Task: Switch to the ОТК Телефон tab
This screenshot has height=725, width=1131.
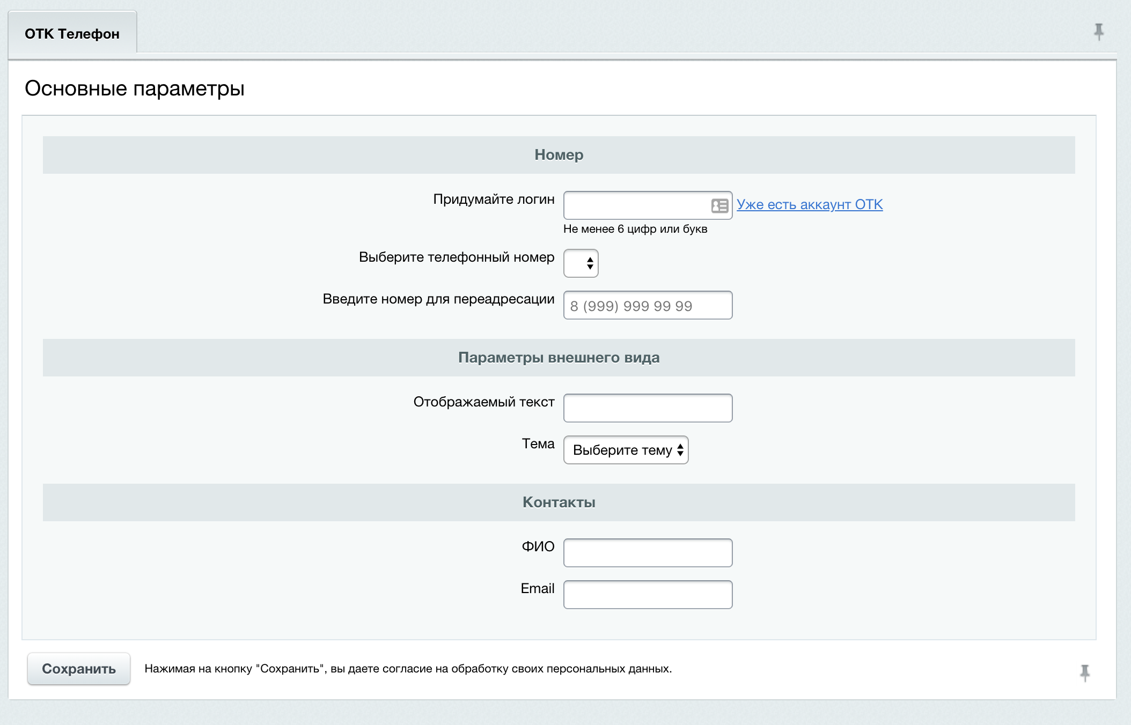Action: tap(72, 34)
